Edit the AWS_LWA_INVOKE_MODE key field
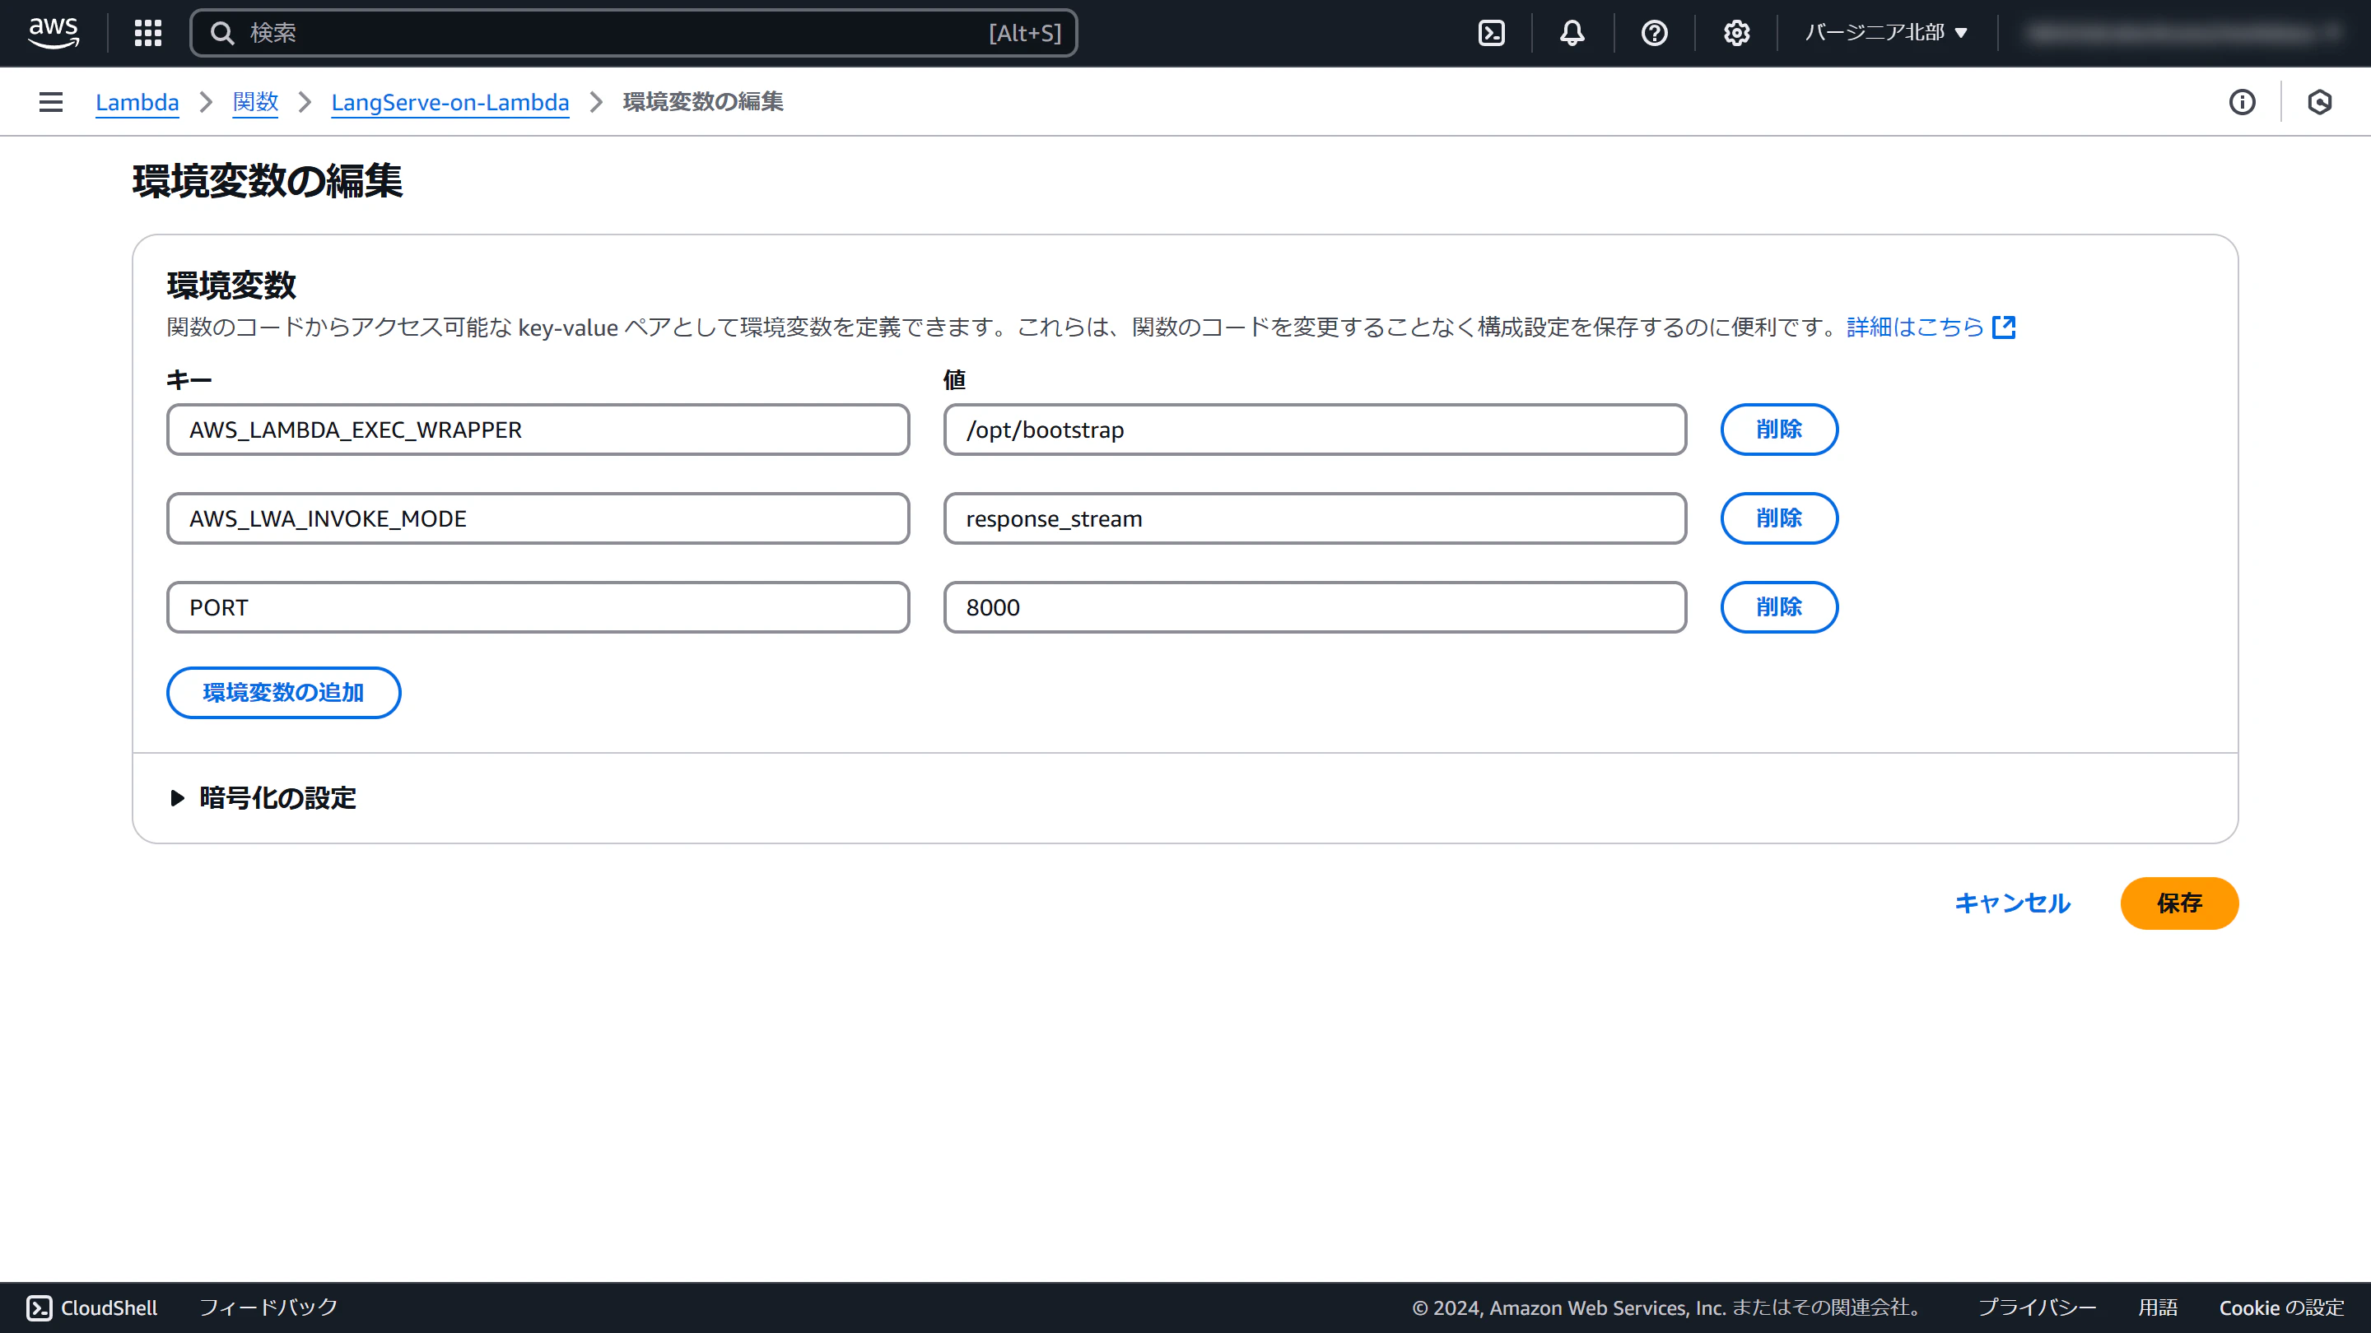This screenshot has height=1333, width=2371. tap(538, 519)
